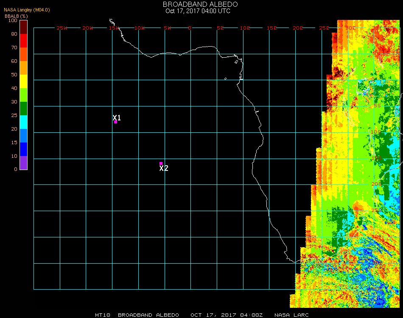403x318 pixels.
Task: Click the "BROADBAND ALBEDO" title at top
Action: [200, 4]
